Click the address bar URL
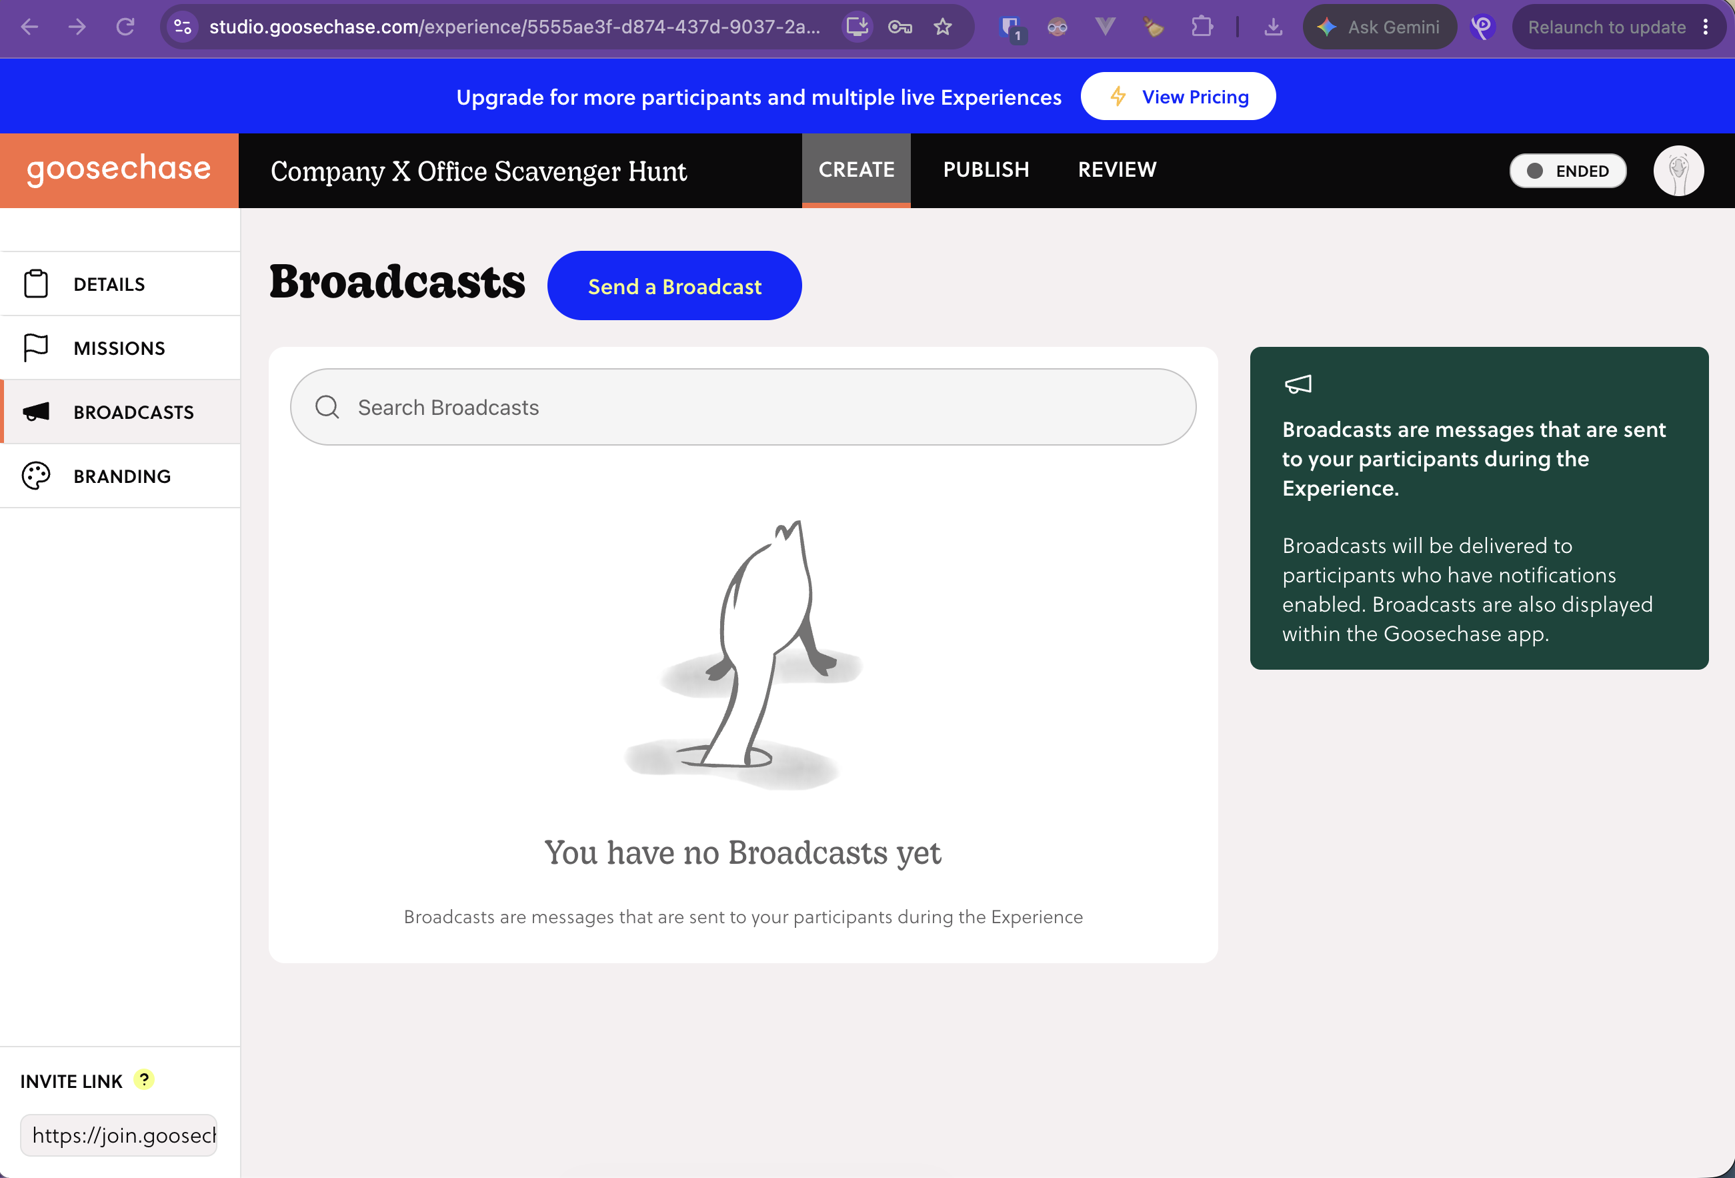1735x1178 pixels. 514,27
